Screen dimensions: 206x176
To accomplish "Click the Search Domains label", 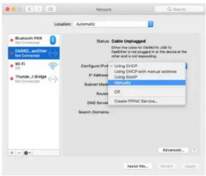I will tap(94, 112).
